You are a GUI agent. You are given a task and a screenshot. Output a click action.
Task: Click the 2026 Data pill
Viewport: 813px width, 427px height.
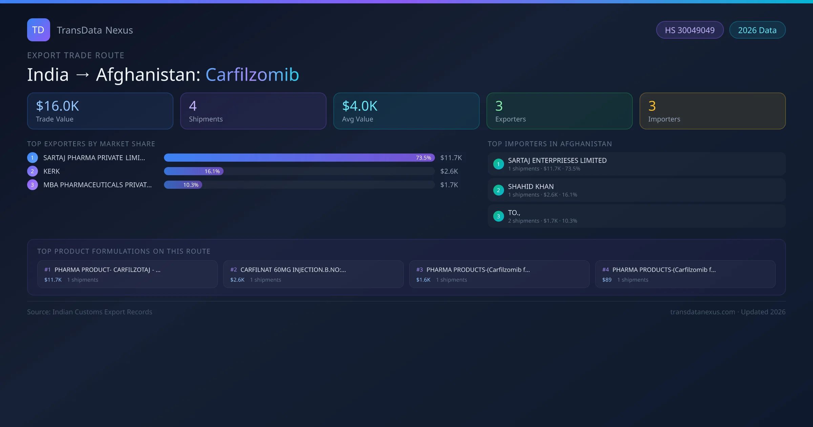click(757, 30)
